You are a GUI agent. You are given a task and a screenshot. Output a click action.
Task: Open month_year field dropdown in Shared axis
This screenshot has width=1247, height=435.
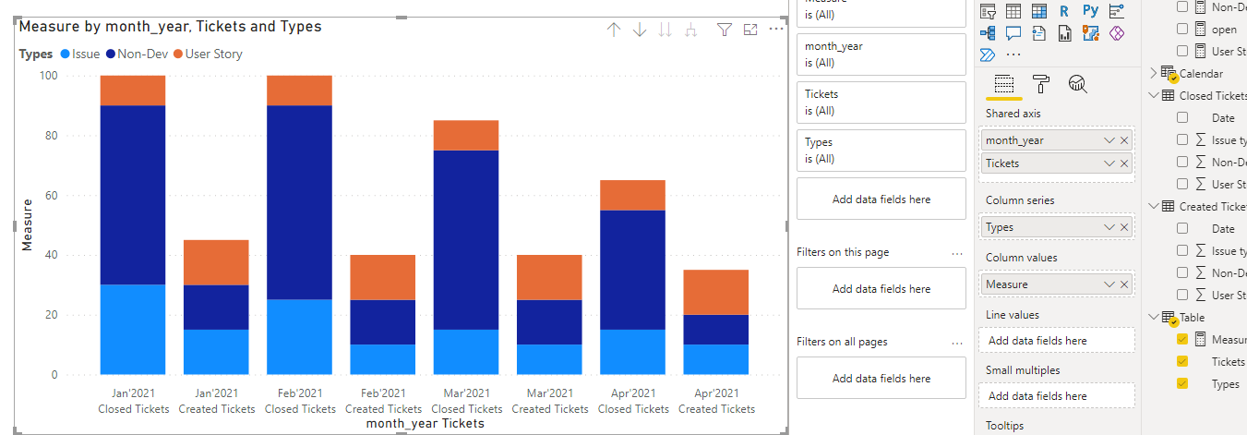[x=1109, y=140]
